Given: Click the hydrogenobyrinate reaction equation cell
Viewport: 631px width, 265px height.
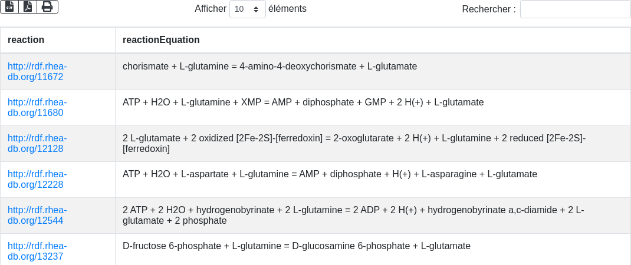Looking at the screenshot, I should point(353,216).
